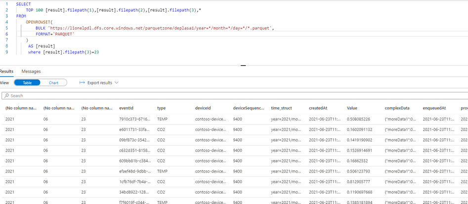Place cursor on the BULK URL line

[x=155, y=28]
